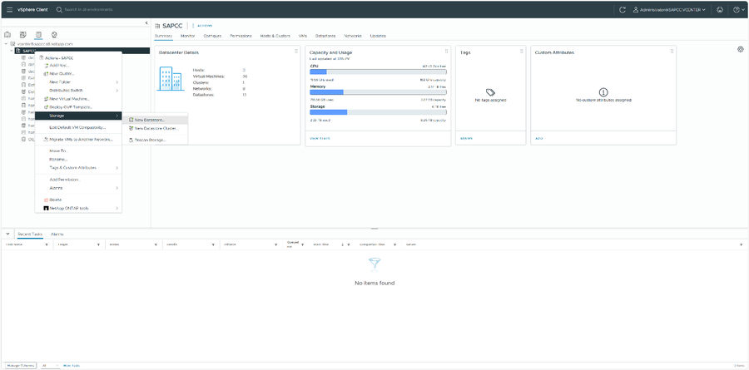
Task: Choose New Cluster from context menu
Action: (x=78, y=73)
